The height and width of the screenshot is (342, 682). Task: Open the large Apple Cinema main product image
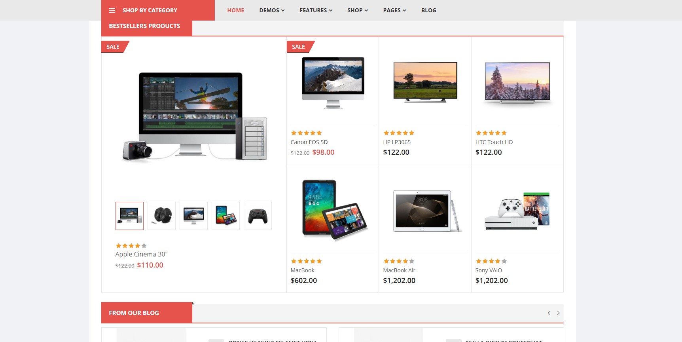click(x=194, y=117)
